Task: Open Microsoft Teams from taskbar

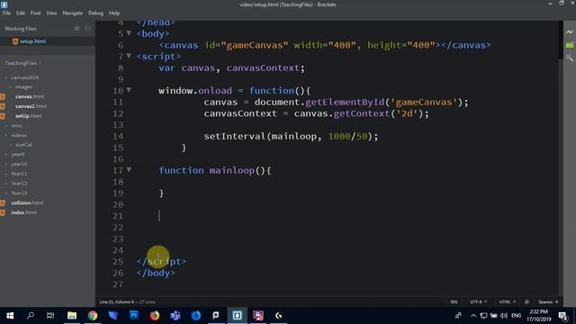Action: coord(175,316)
